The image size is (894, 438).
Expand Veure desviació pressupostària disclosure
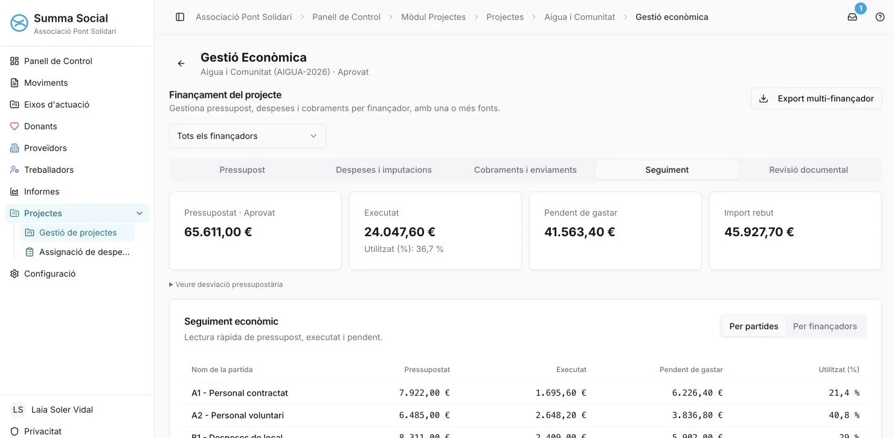pyautogui.click(x=226, y=285)
